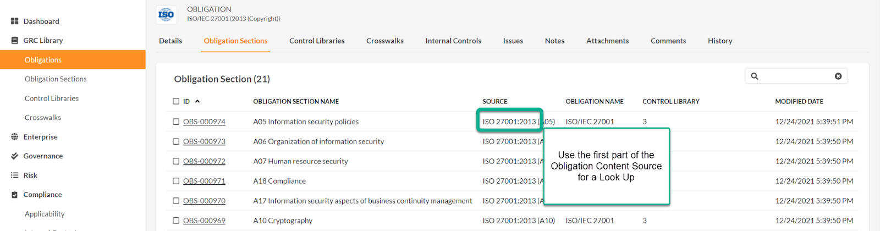Click the '12/24/2021 5:39:51 PM' date

tap(814, 122)
